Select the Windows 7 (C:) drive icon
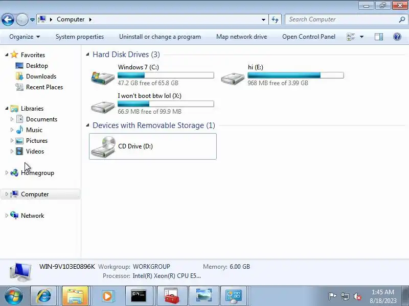This screenshot has height=306, width=409. tap(103, 78)
